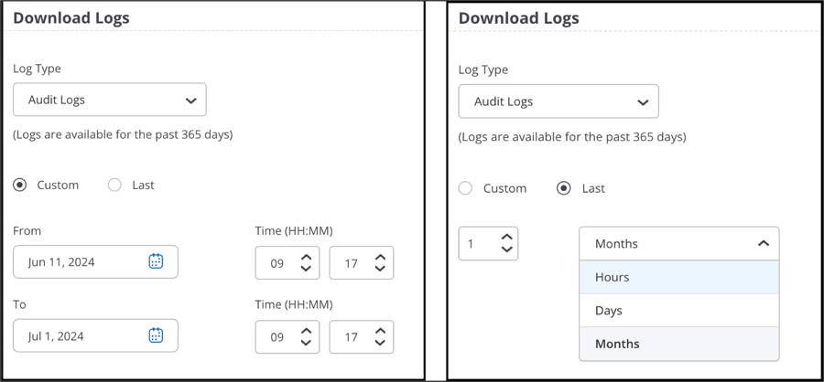Open the From date calendar picker icon

(156, 261)
